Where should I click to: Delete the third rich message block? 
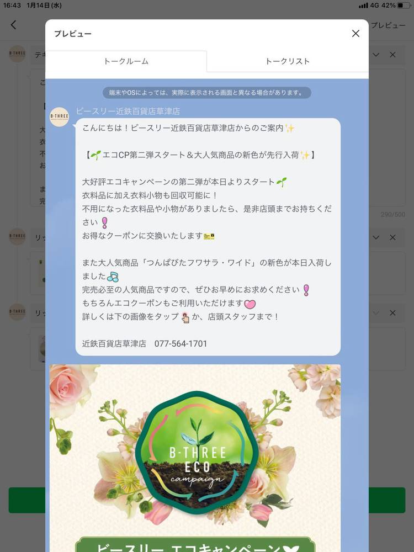click(x=392, y=312)
